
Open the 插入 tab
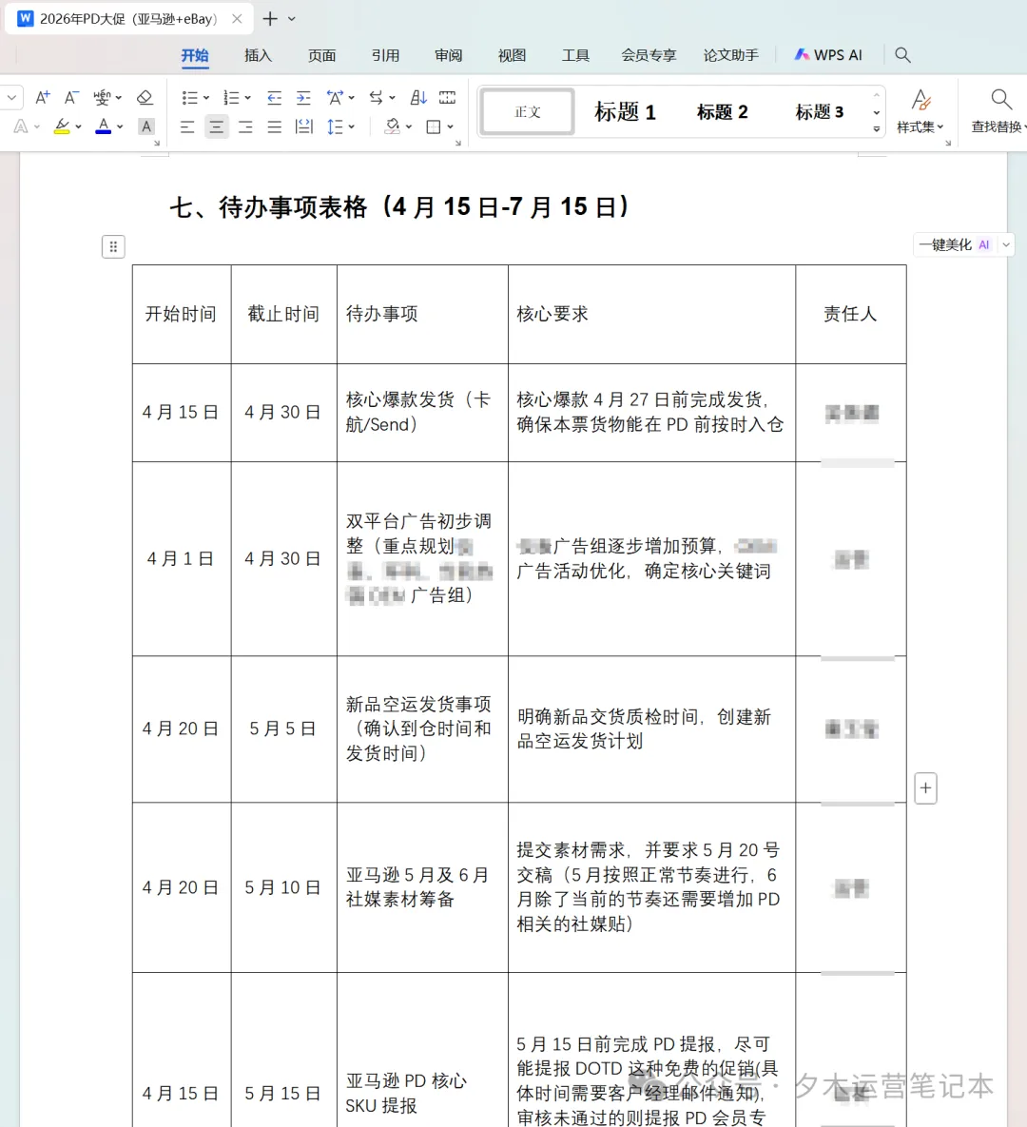pyautogui.click(x=258, y=55)
